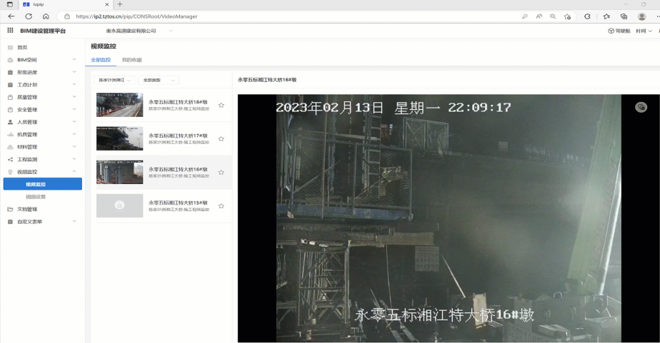Open the app grid menu icon
This screenshot has width=660, height=343.
pos(10,31)
